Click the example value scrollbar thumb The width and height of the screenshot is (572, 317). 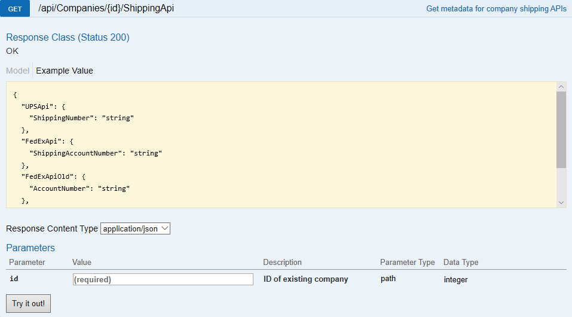(x=561, y=130)
